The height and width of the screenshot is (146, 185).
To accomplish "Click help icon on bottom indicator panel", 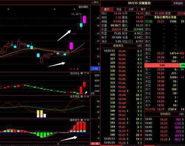I will click(85, 120).
